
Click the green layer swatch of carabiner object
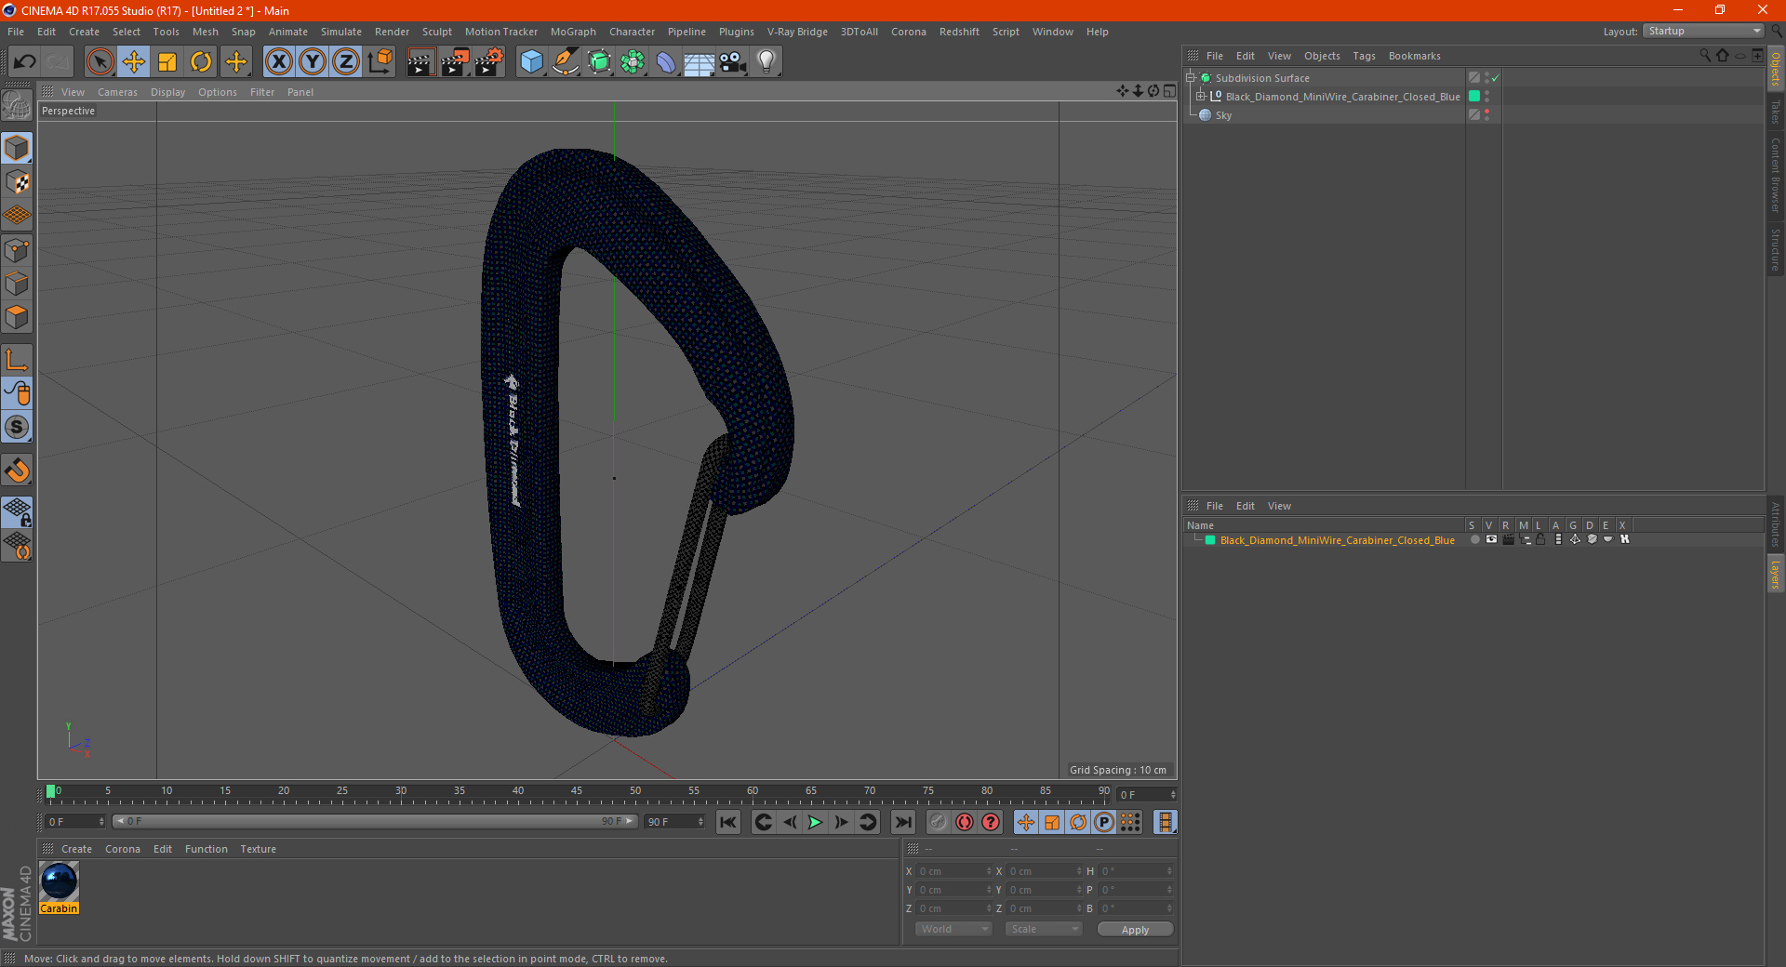pos(1474,97)
